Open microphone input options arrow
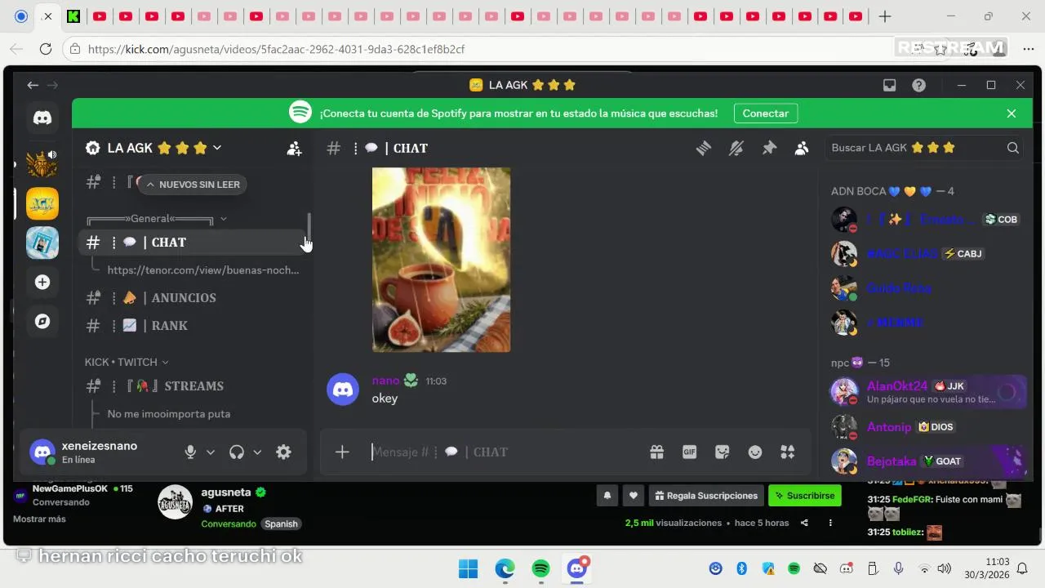This screenshot has width=1045, height=588. pyautogui.click(x=211, y=452)
